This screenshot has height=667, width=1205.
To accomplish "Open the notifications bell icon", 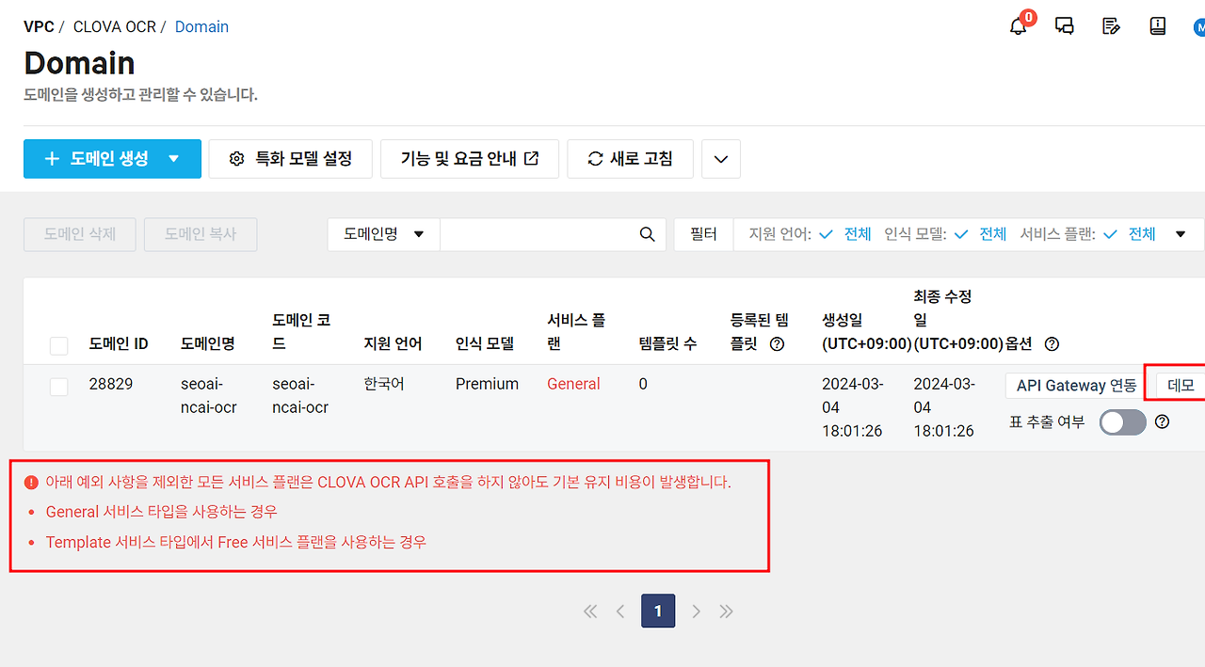I will (x=1018, y=26).
